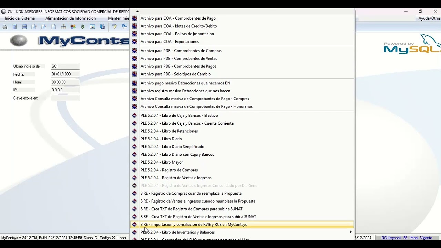Viewport: 441px width, 248px height.
Task: Open PLE 5.2.0.4 - Libro Diario Simplificado
Action: point(242,147)
